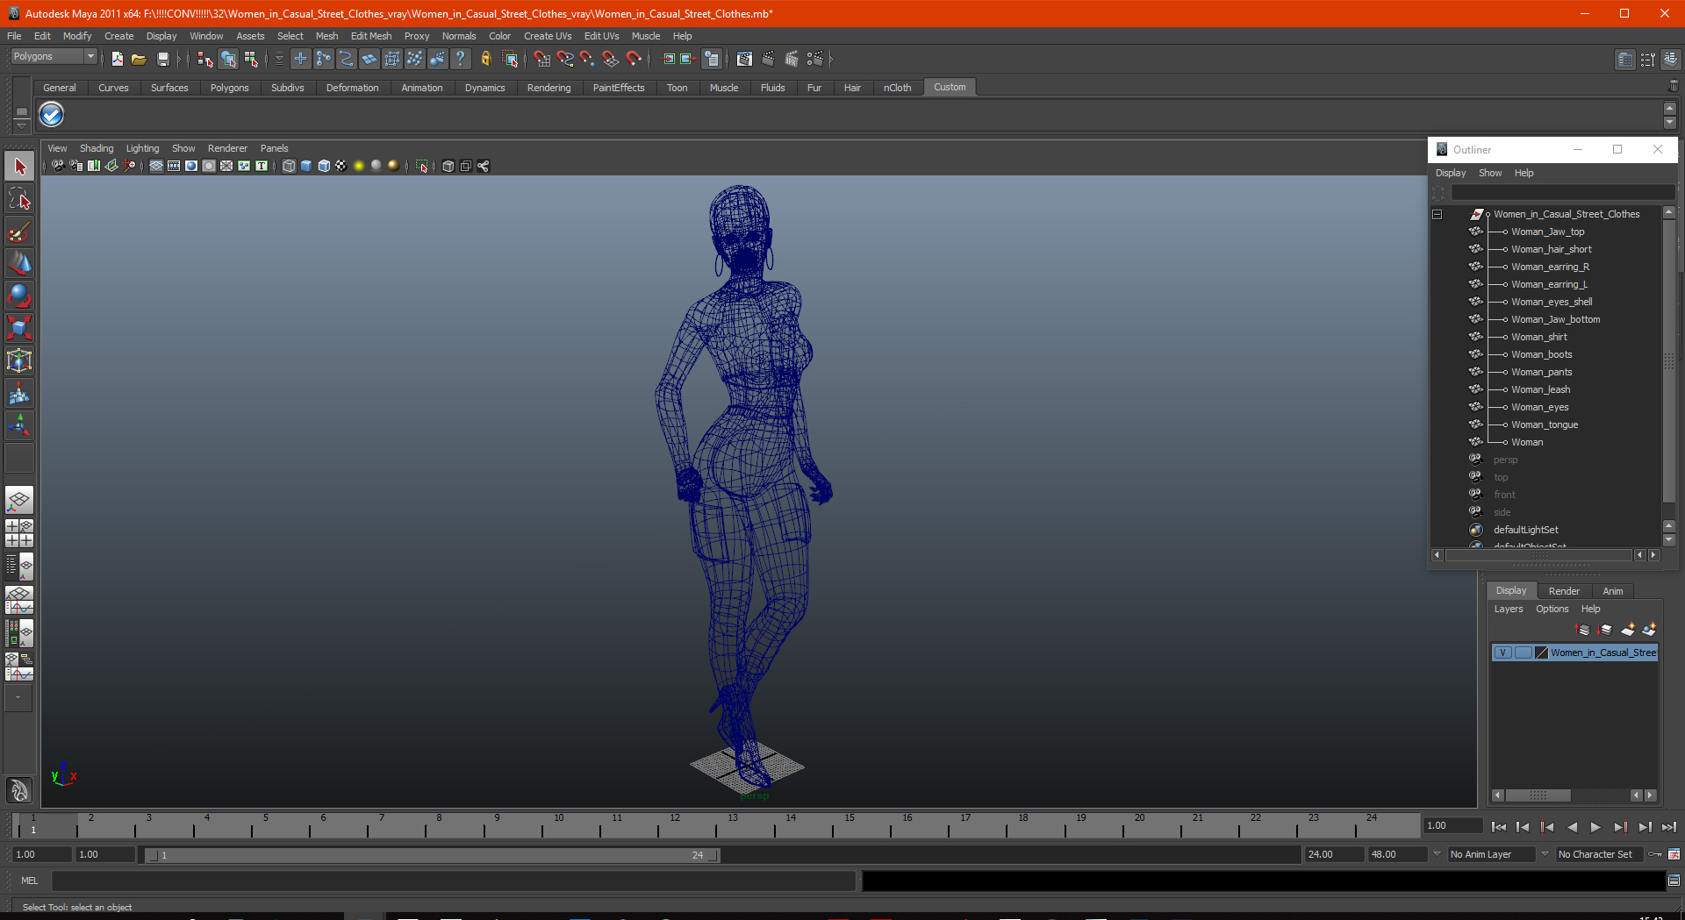The width and height of the screenshot is (1685, 920).
Task: Select Woman_boots in Outliner
Action: 1541,354
